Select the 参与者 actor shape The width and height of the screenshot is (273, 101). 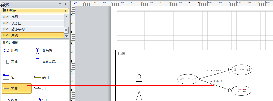coord(44,51)
